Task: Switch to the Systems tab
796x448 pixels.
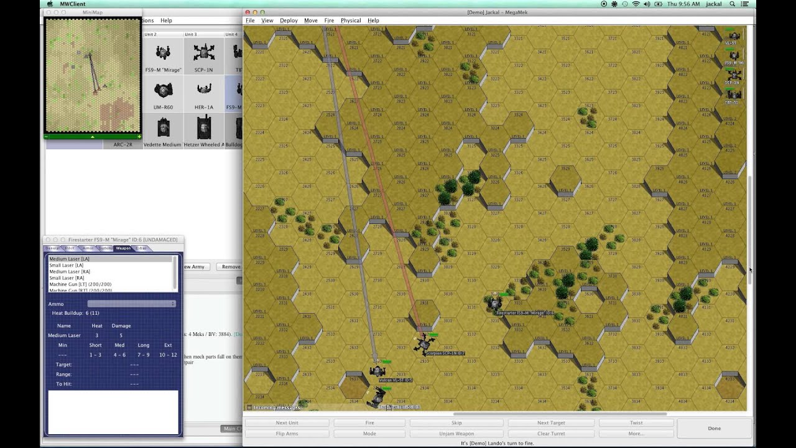Action: coord(106,248)
